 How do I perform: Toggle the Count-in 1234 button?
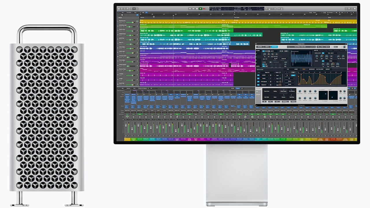(279, 9)
